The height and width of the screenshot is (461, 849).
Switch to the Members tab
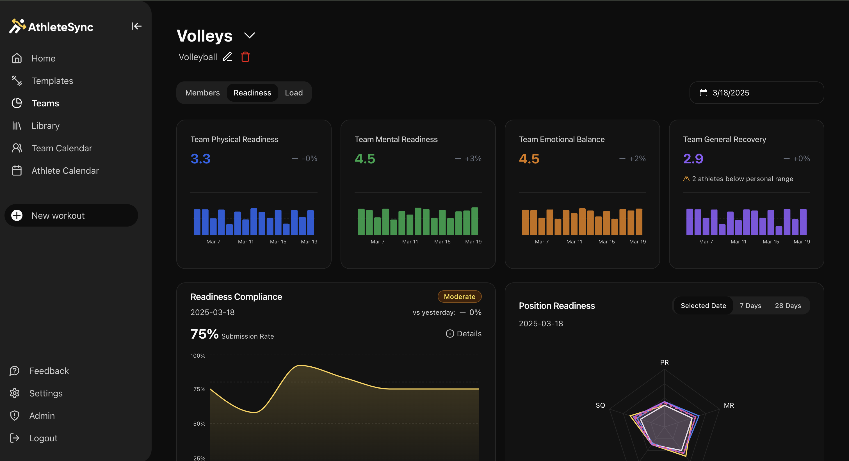coord(202,93)
